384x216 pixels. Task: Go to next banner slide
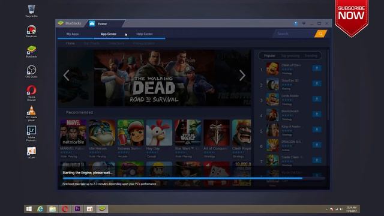242,75
